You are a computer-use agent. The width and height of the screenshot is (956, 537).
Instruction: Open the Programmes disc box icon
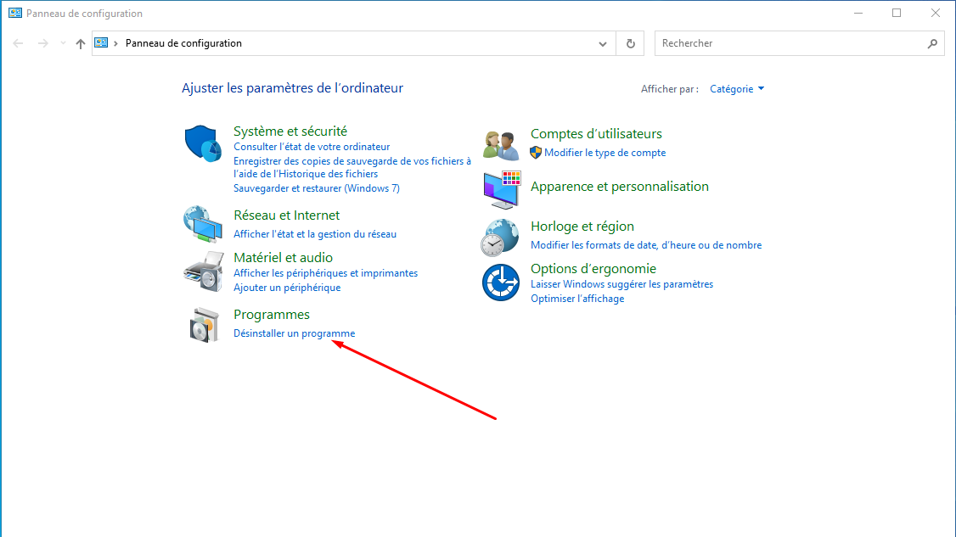coord(204,325)
